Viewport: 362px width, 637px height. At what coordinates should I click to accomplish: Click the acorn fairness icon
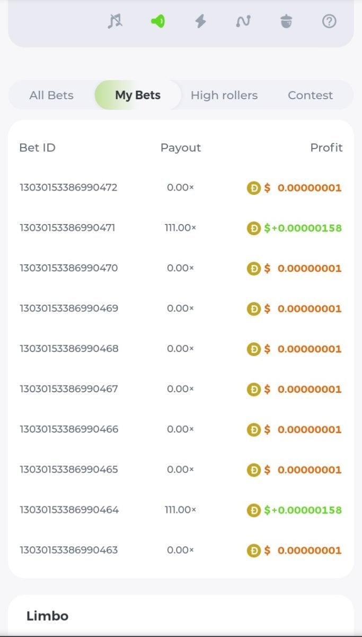[x=286, y=21]
